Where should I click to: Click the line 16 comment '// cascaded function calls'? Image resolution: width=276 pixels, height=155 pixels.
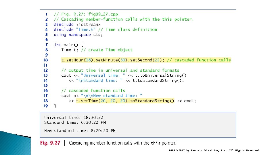93,91
